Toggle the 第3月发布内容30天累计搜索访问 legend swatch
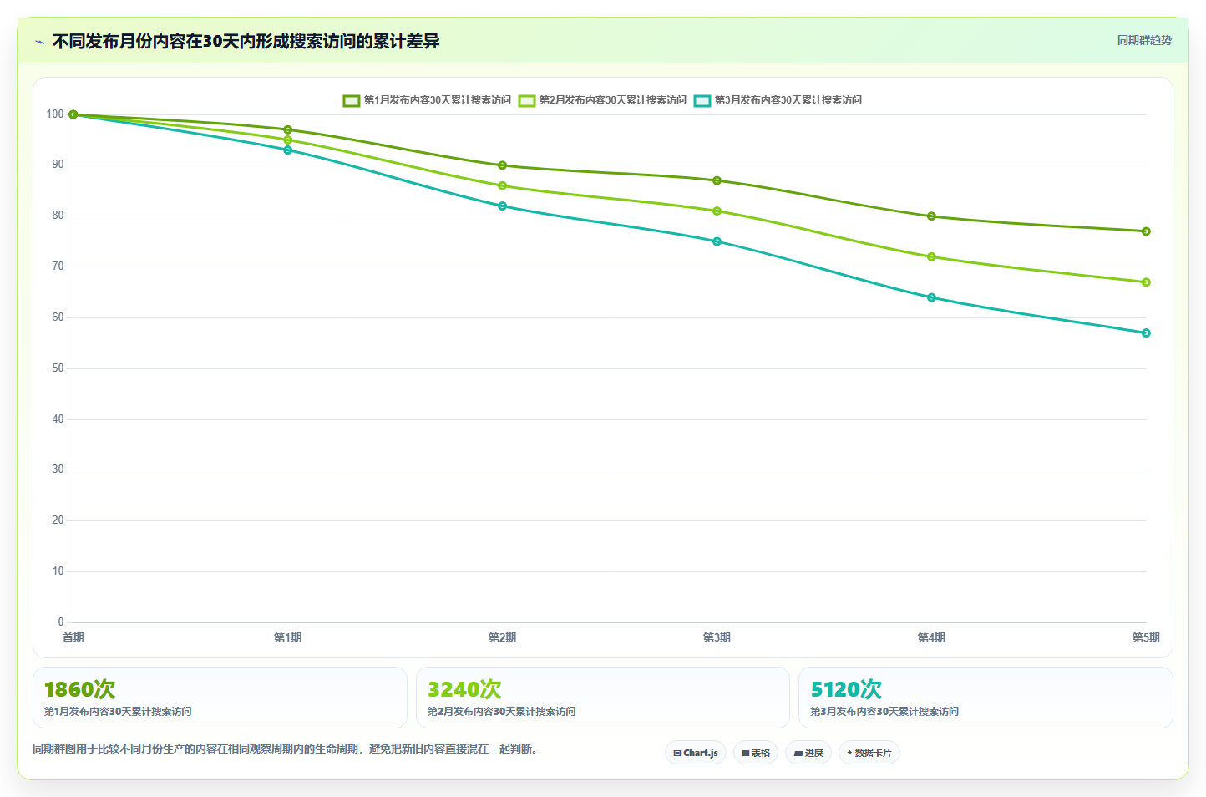The image size is (1206, 797). click(x=702, y=100)
